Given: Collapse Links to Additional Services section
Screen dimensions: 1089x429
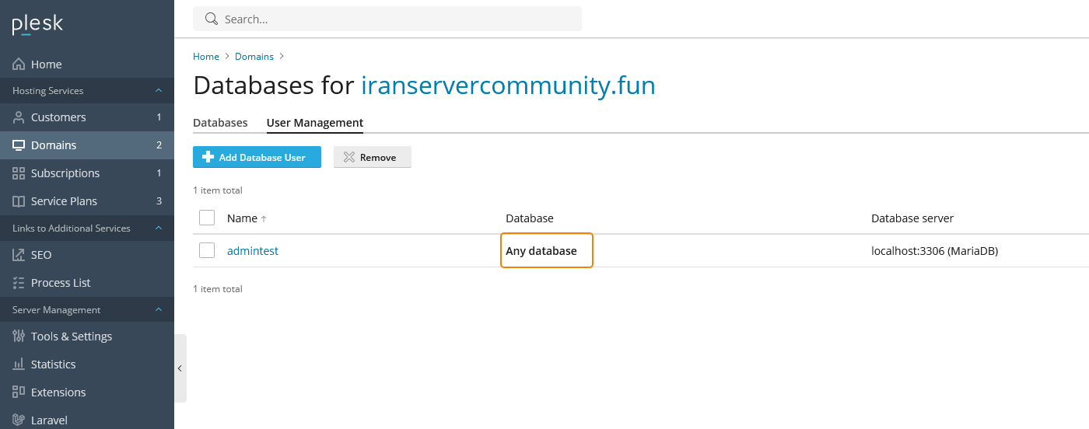Looking at the screenshot, I should (x=159, y=228).
